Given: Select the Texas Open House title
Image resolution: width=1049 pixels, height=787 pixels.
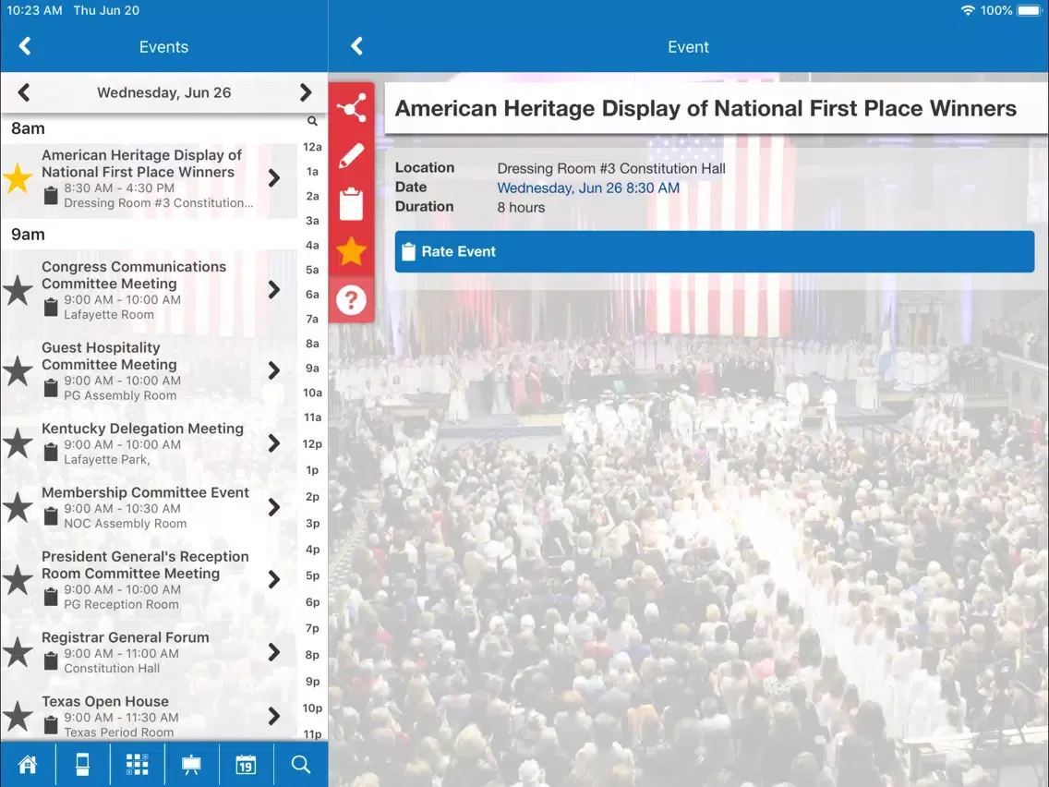Looking at the screenshot, I should pos(105,701).
